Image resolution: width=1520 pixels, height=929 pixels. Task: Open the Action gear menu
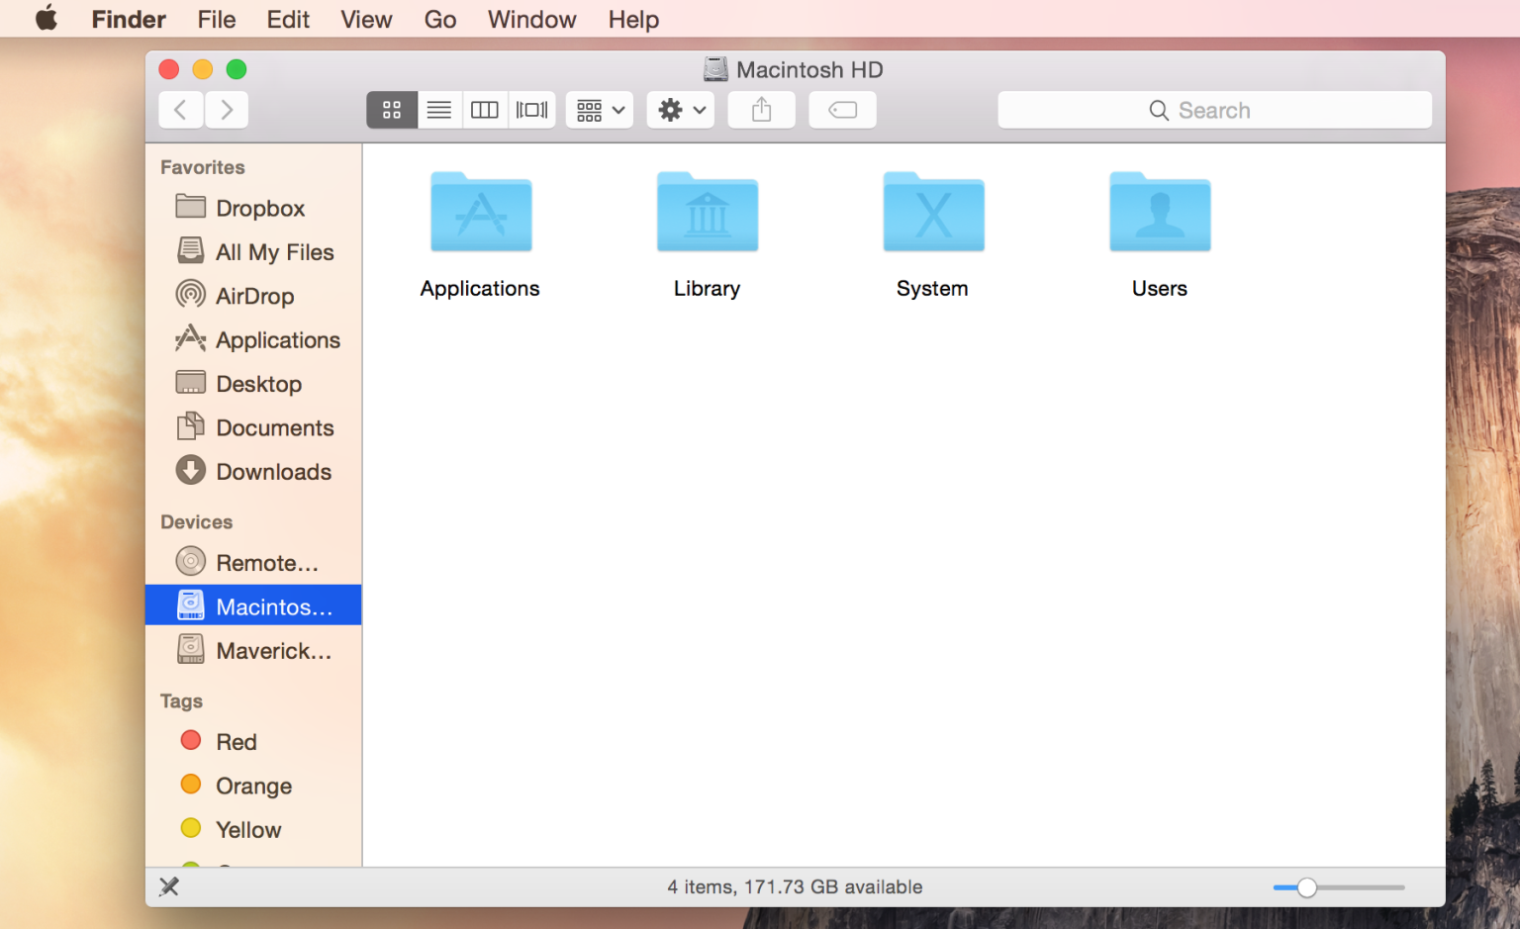point(680,110)
